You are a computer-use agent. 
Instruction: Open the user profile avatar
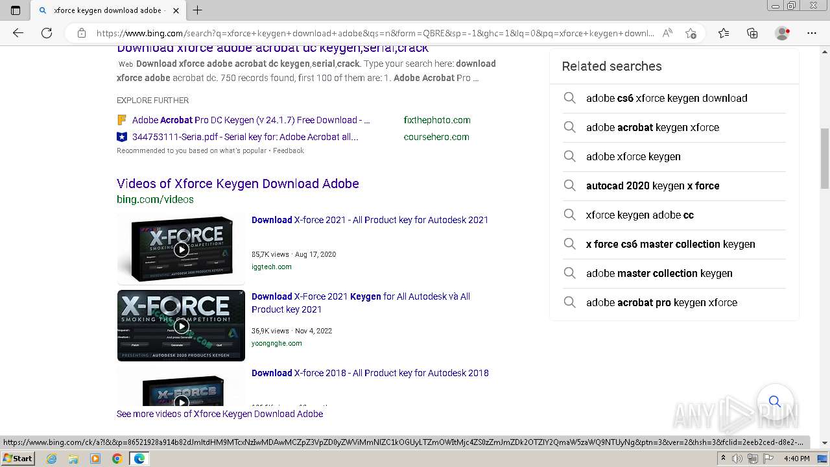tap(782, 33)
